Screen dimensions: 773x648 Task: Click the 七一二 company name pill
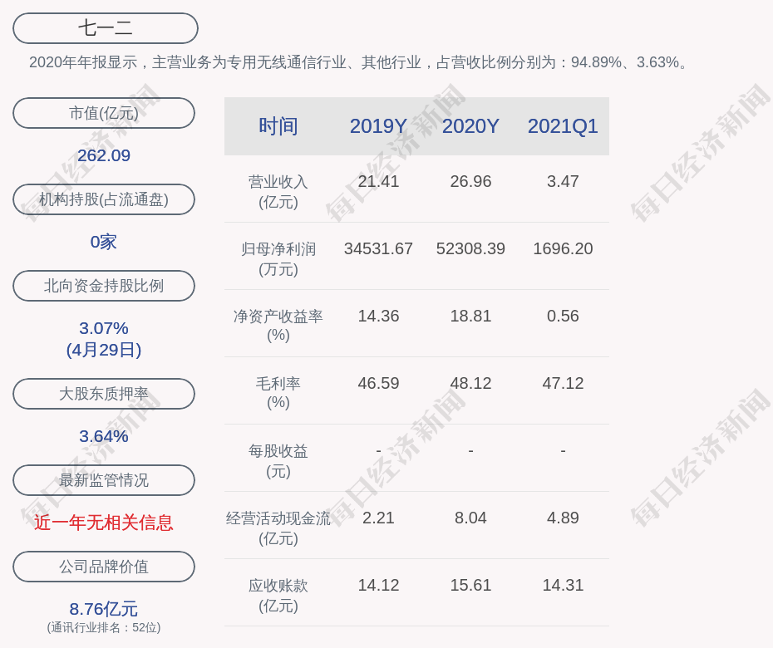click(x=105, y=28)
